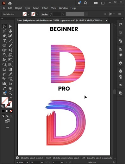125x164 pixels.
Task: Expand the left toolbar double arrows
Action: point(2,19)
